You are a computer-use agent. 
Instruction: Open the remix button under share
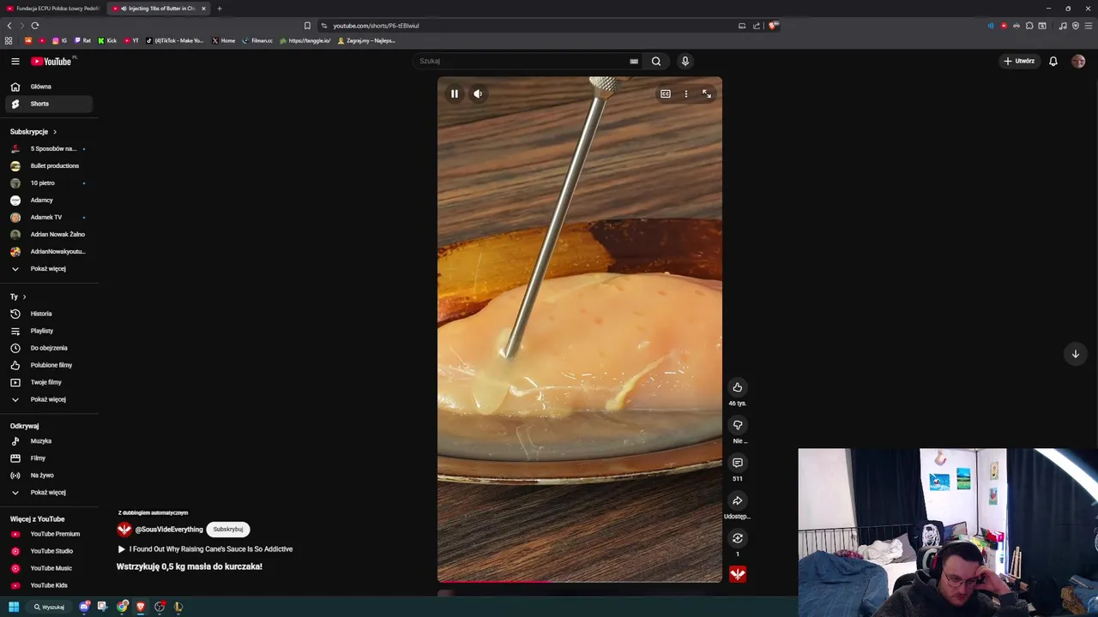pyautogui.click(x=738, y=538)
